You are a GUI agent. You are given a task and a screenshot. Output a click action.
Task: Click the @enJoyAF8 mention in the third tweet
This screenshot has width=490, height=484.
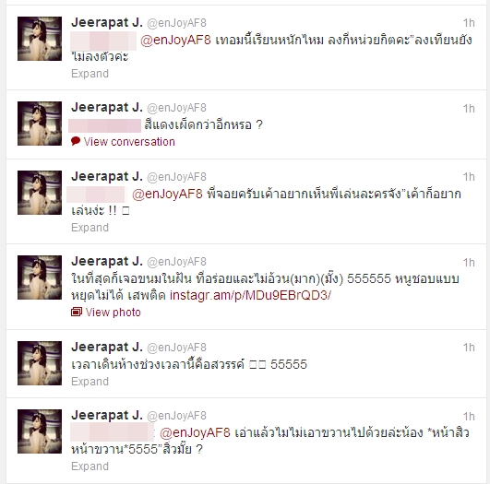tap(168, 194)
